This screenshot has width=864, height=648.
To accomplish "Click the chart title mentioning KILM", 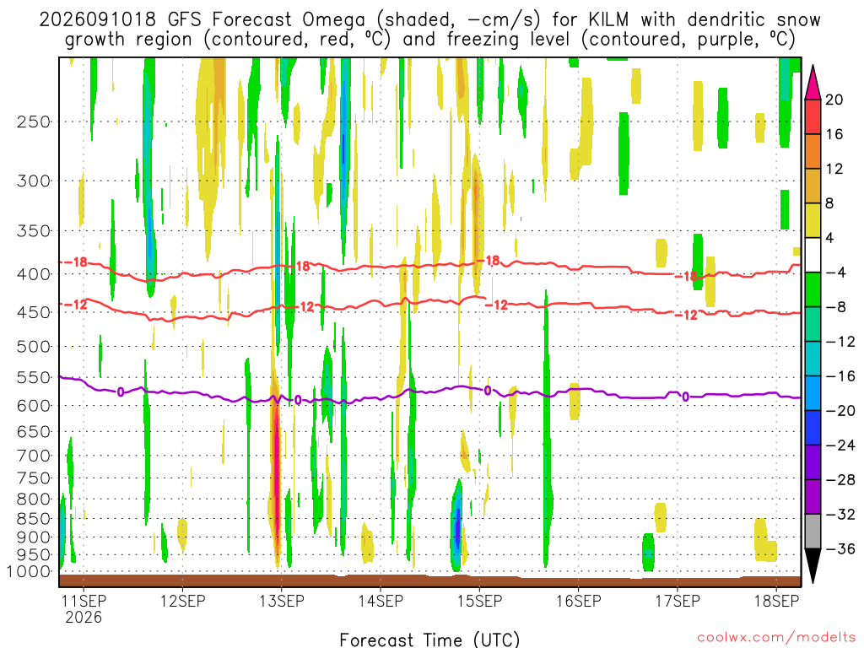I will [x=429, y=30].
